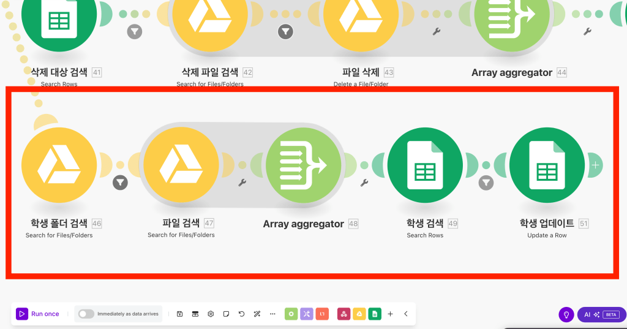
Task: Open filter between 삭제 파일 검색 and 파일 삭제
Action: click(285, 32)
